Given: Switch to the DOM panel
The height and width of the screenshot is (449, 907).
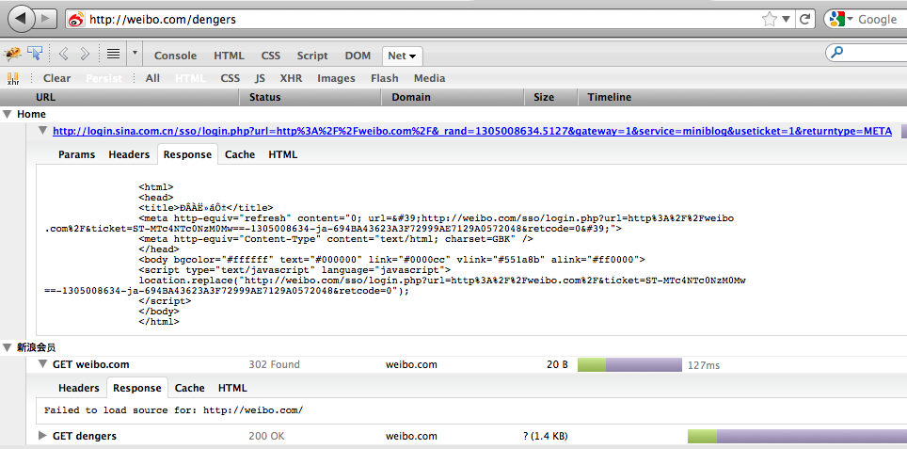Looking at the screenshot, I should 358,56.
